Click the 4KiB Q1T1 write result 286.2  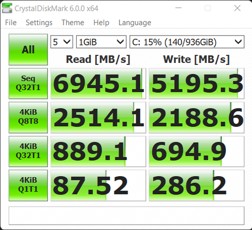click(x=197, y=185)
